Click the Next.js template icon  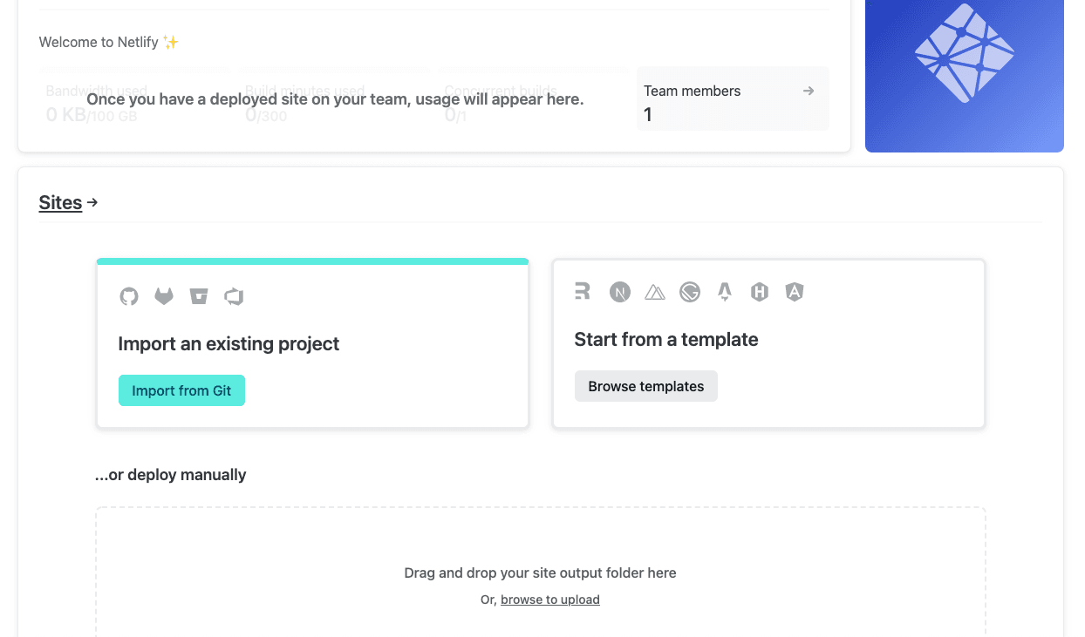point(620,292)
